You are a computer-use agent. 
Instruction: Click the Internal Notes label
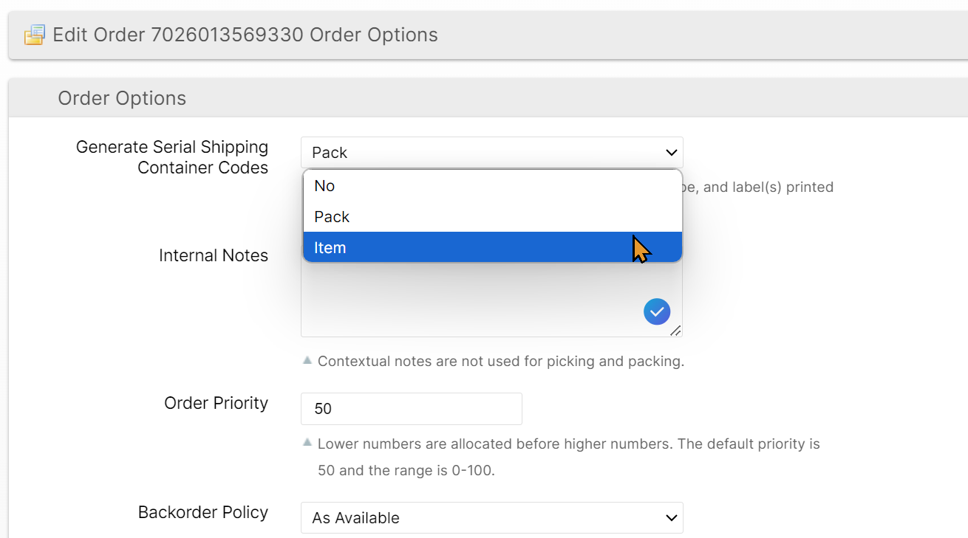pyautogui.click(x=213, y=255)
